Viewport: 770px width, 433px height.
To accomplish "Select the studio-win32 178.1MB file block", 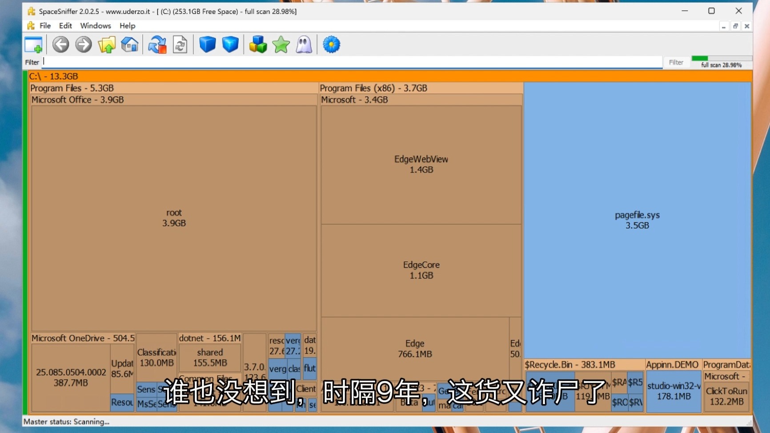I will (674, 391).
